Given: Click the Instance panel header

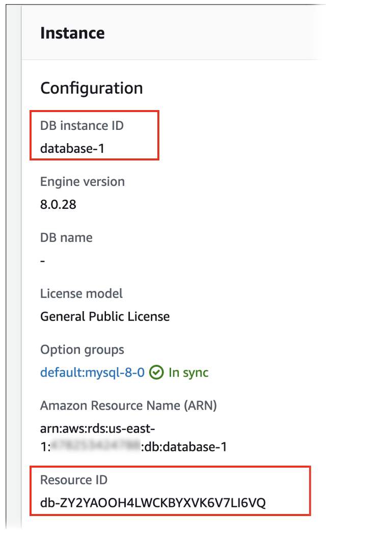Looking at the screenshot, I should 72,33.
